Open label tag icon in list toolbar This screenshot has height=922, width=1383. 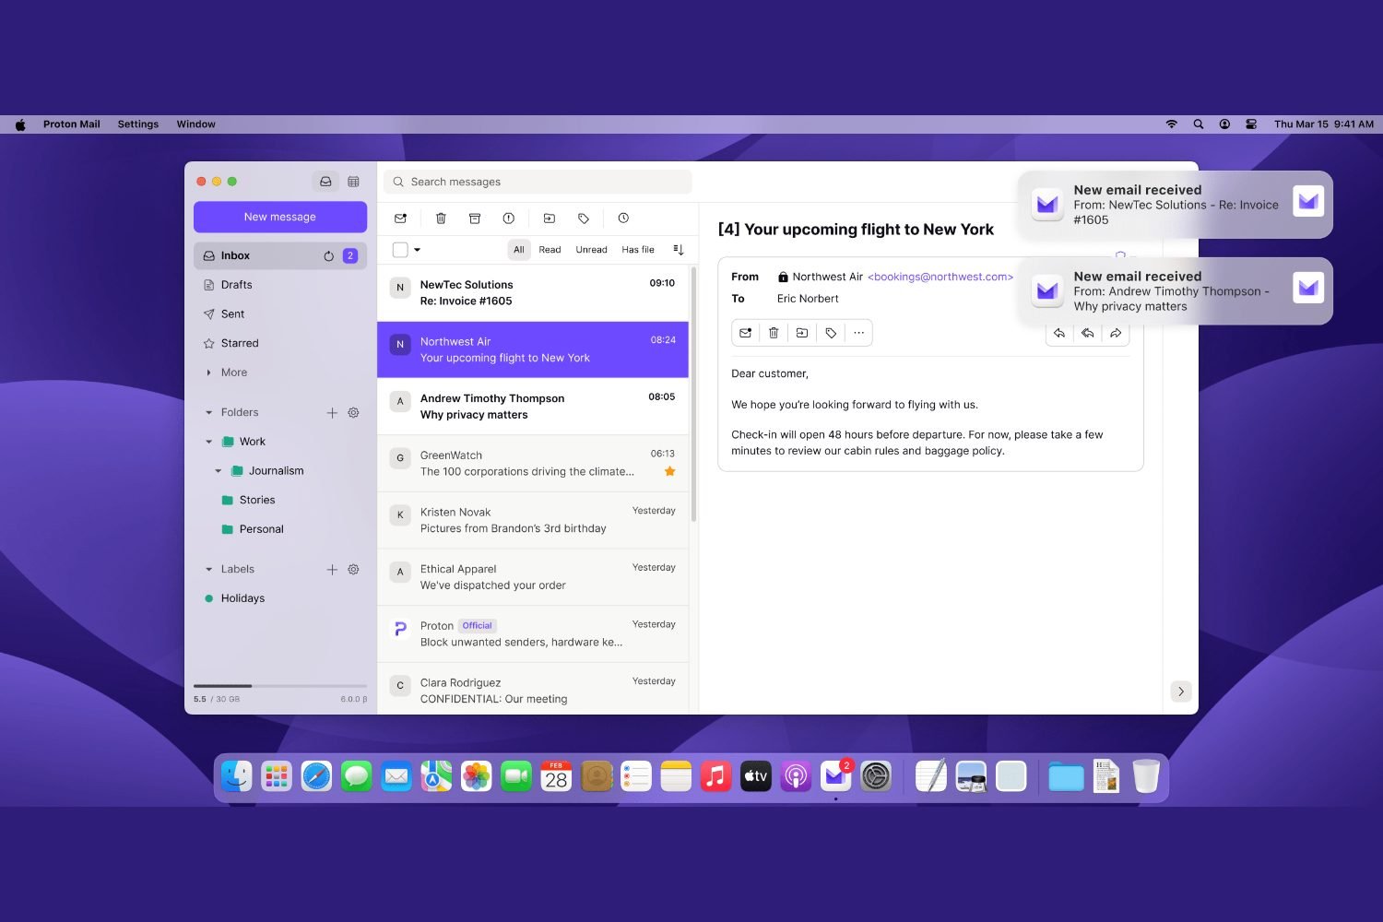584,219
